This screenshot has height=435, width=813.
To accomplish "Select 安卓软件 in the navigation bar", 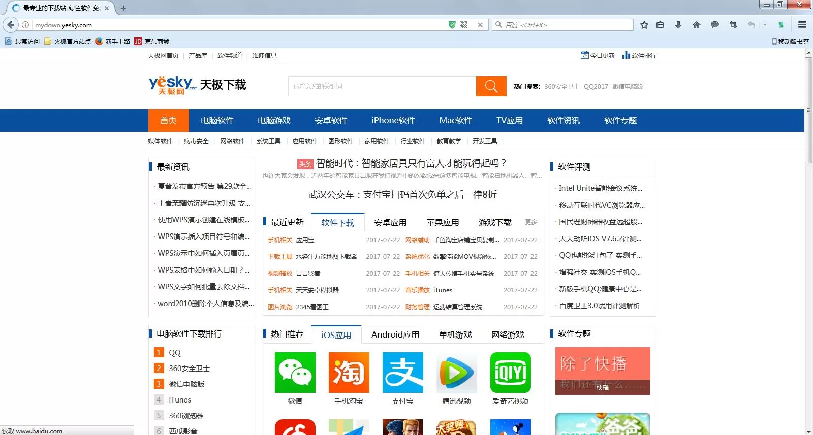I will pyautogui.click(x=331, y=121).
